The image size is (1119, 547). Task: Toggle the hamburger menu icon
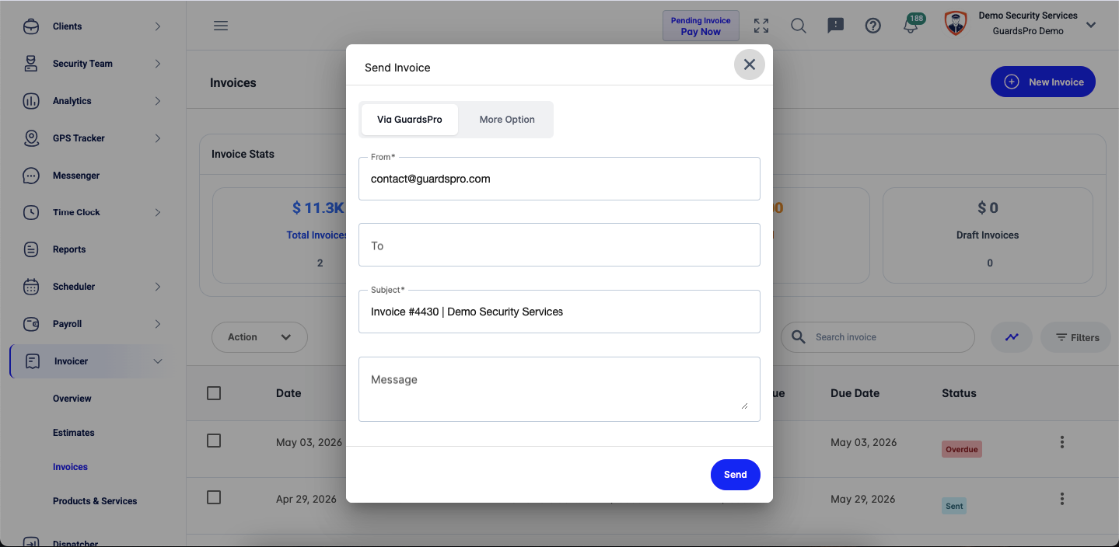coord(221,26)
